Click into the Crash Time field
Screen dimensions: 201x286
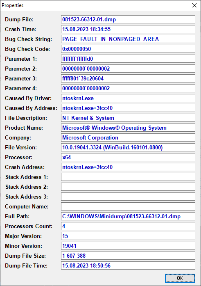pos(128,29)
